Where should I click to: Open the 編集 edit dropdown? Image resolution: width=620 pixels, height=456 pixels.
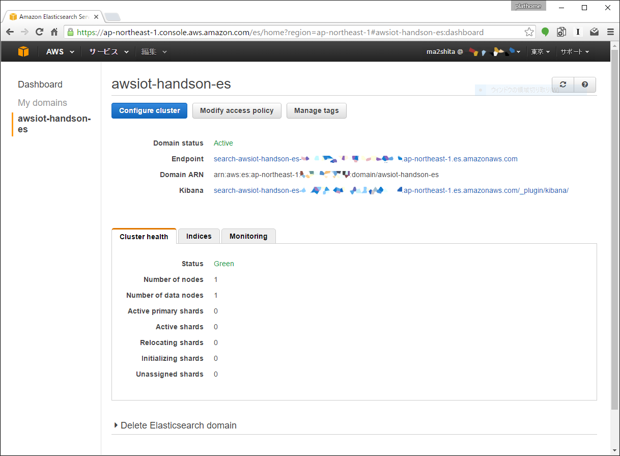[x=154, y=51]
